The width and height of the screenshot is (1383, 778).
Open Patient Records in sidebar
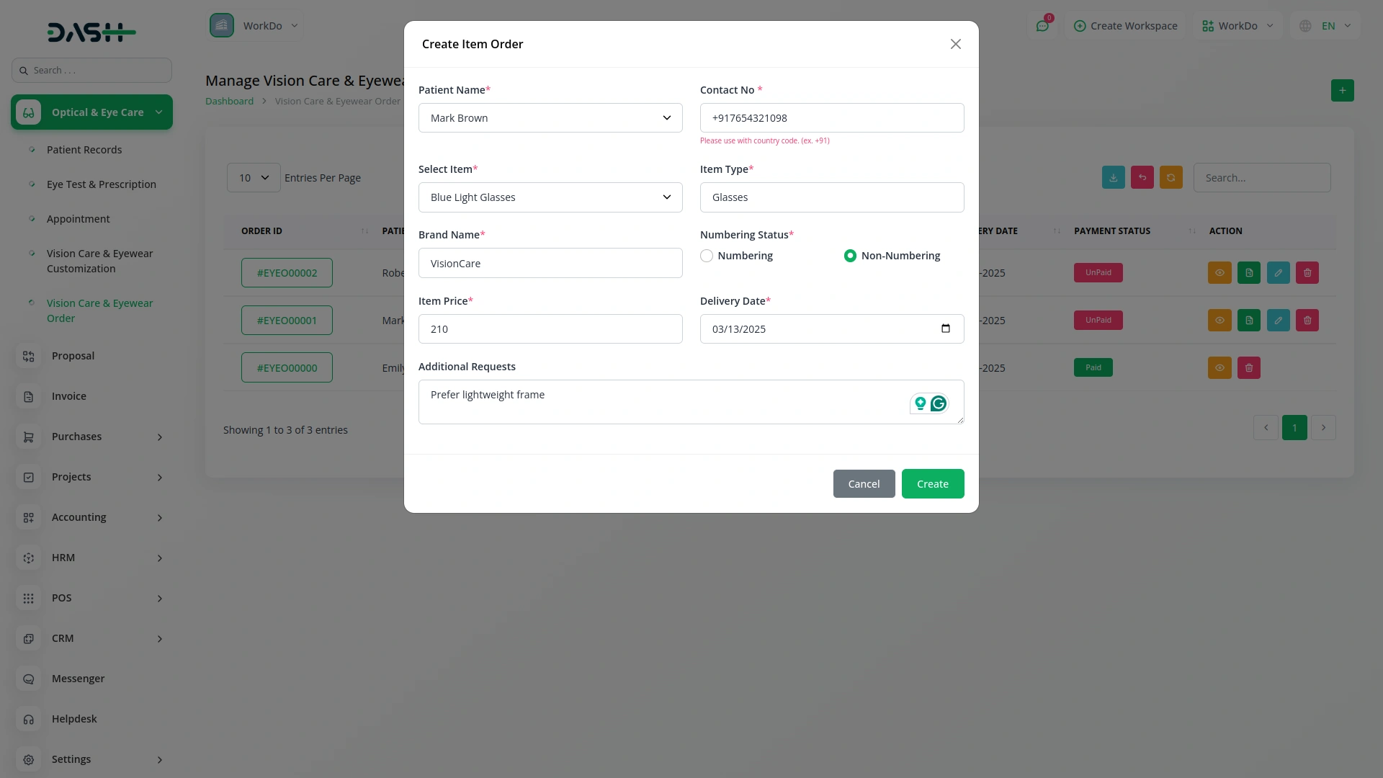pos(84,150)
